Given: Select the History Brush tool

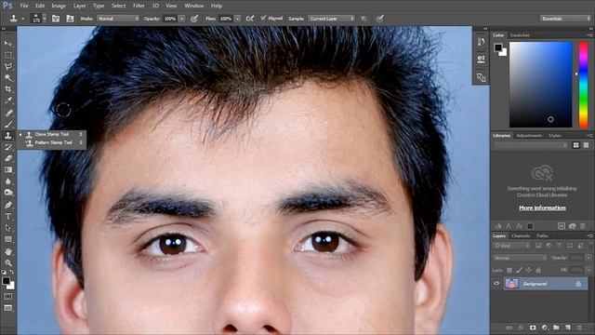Looking at the screenshot, I should point(8,147).
